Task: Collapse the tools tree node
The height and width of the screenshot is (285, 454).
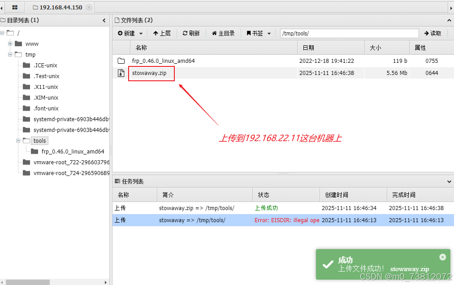Action: point(18,140)
